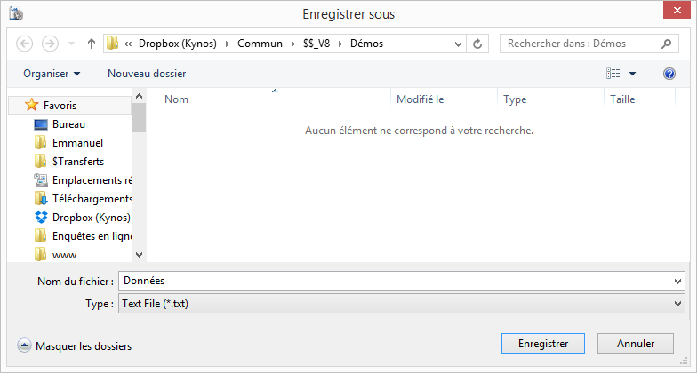Image resolution: width=697 pixels, height=373 pixels.
Task: Open the file name history dropdown arrow
Action: tap(677, 281)
